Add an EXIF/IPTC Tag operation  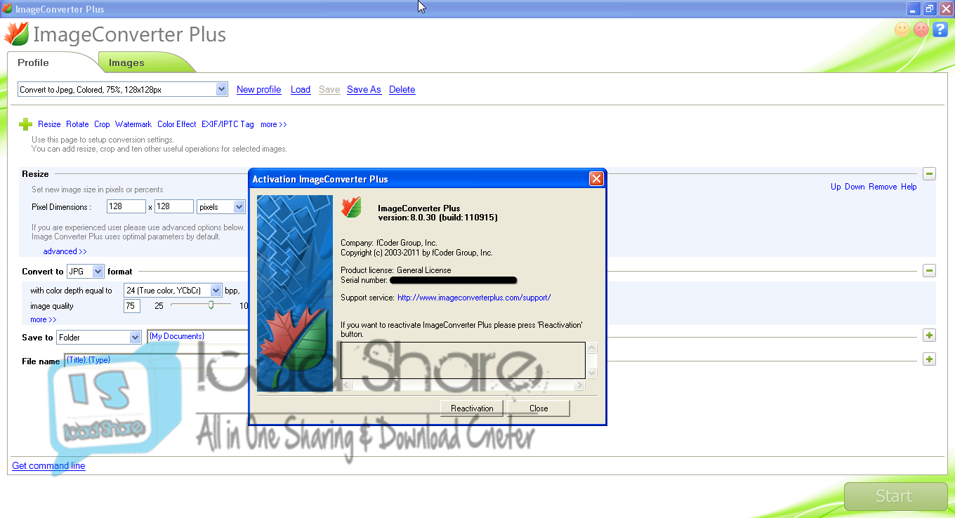click(x=228, y=124)
